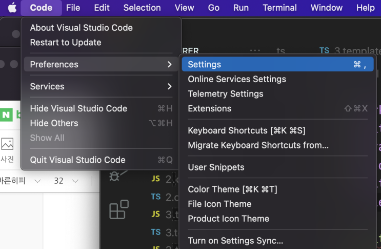
Task: Open the Window menu
Action: (x=326, y=8)
